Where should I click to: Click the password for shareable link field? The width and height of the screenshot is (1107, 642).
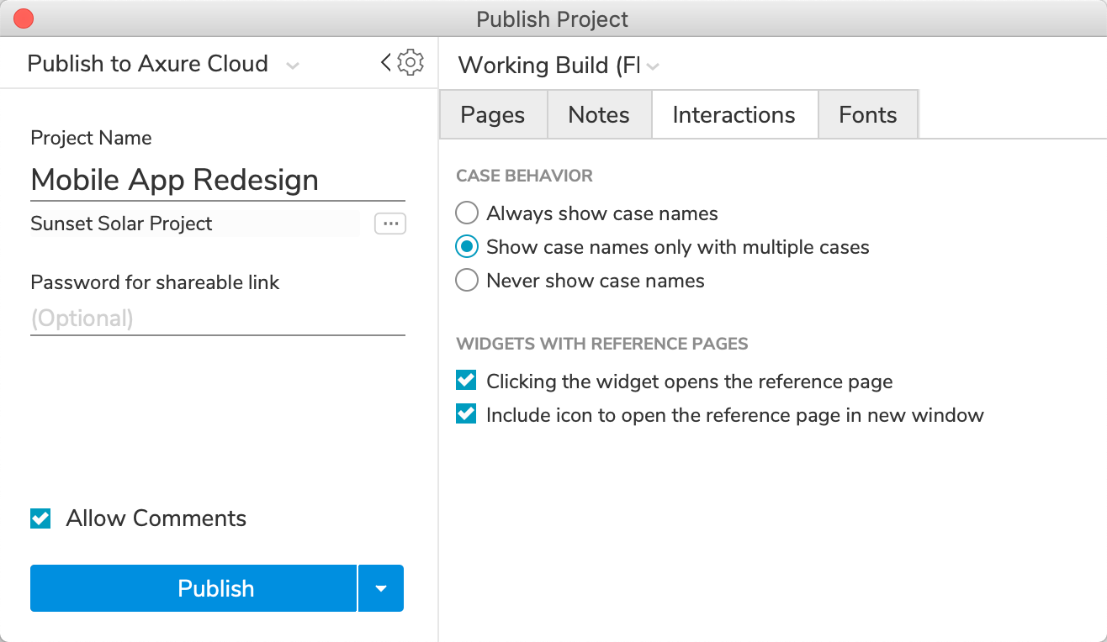[217, 318]
